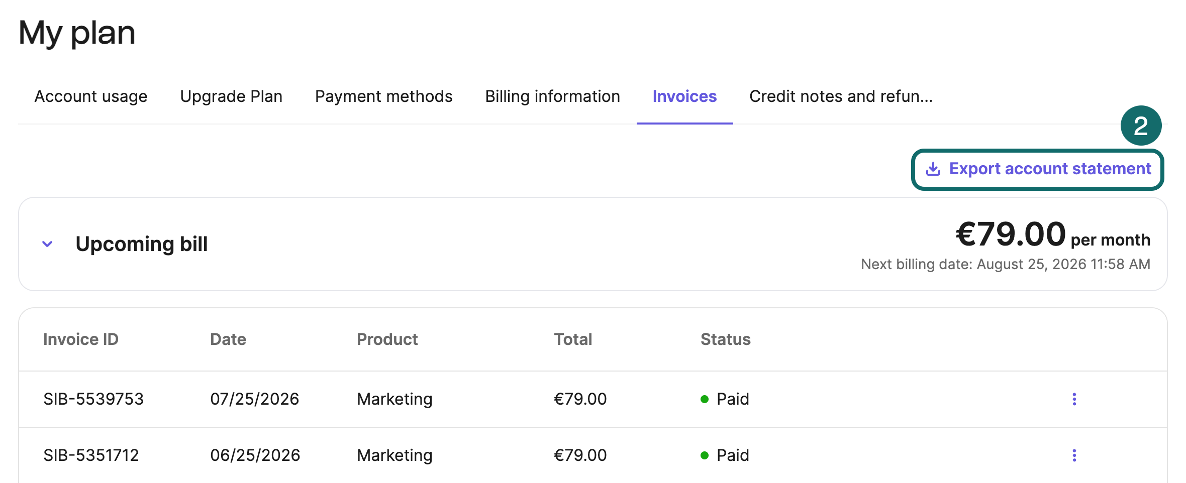Click the Invoice ID column header

tap(81, 339)
